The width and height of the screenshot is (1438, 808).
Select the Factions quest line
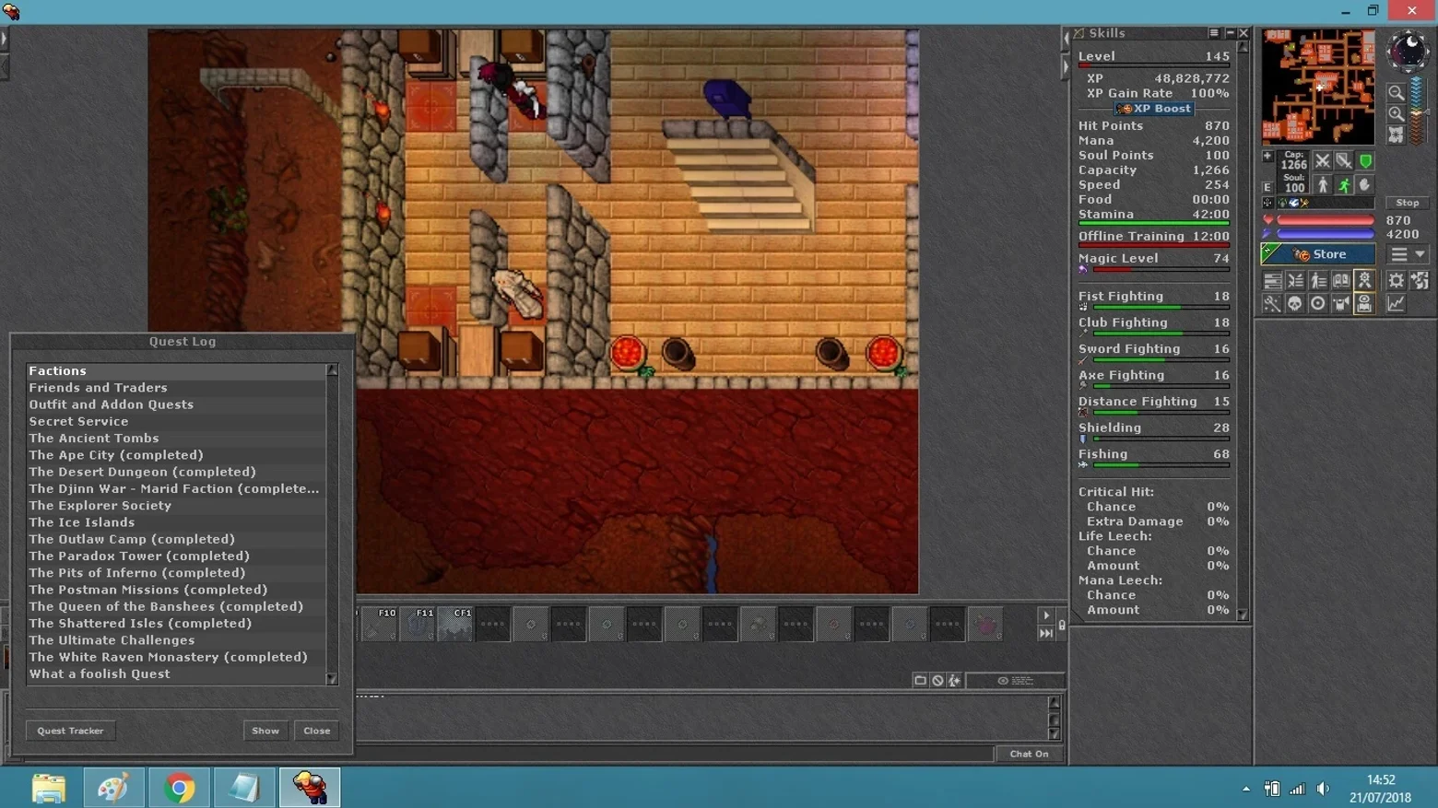pos(176,370)
